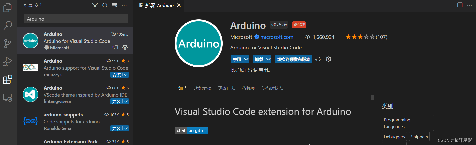476x145 pixels.
Task: Open the Explorer view in activity bar
Action: (8, 7)
